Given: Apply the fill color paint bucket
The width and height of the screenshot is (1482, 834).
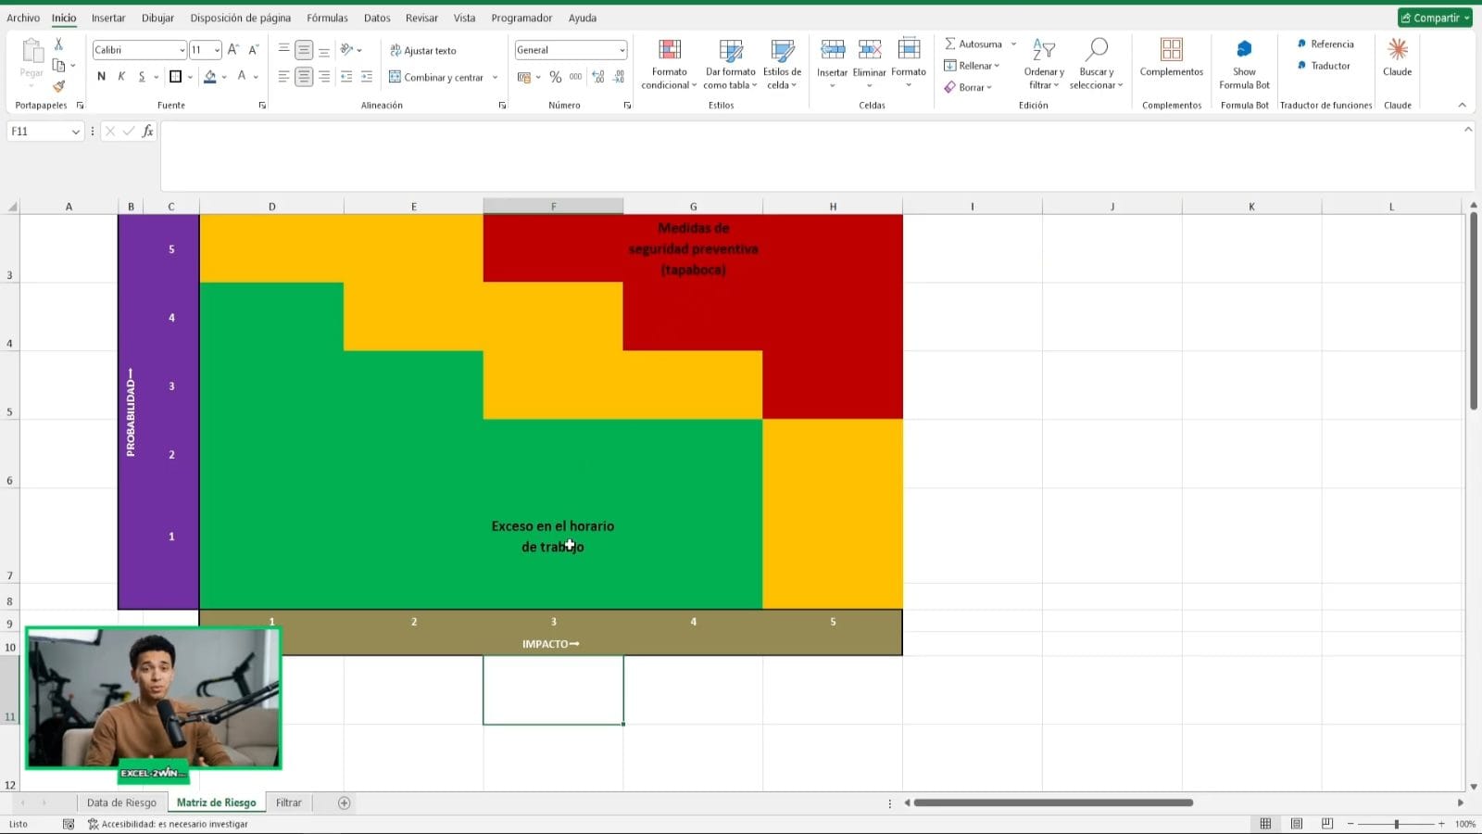Looking at the screenshot, I should [x=210, y=77].
